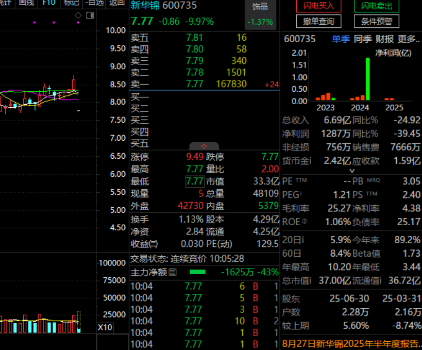
Task: Select the 卖一 price 7.77 row
Action: [204, 84]
